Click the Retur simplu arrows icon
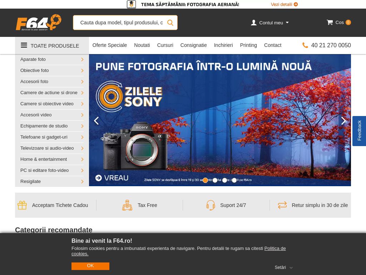The image size is (366, 275). [282, 205]
